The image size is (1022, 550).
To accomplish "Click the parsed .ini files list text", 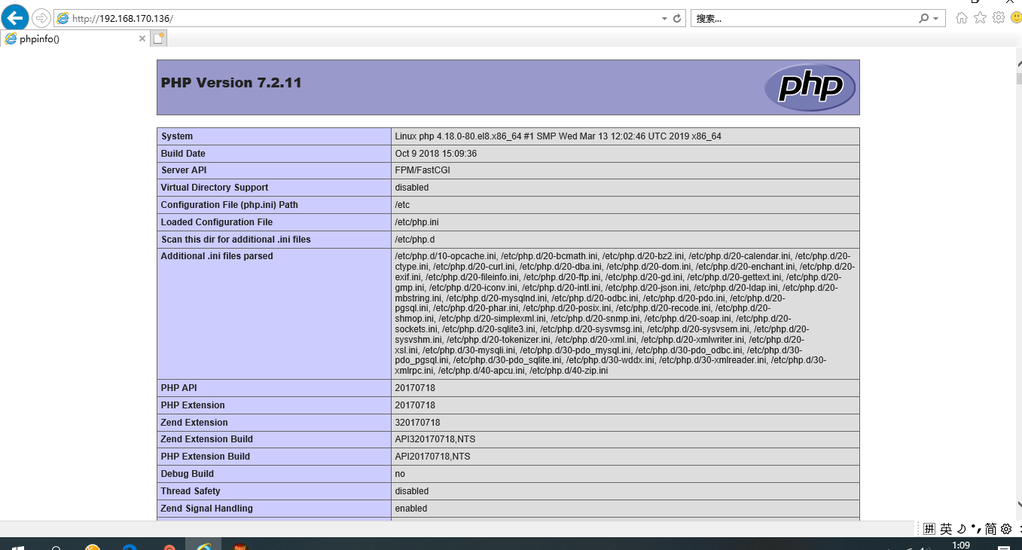I will tap(624, 313).
